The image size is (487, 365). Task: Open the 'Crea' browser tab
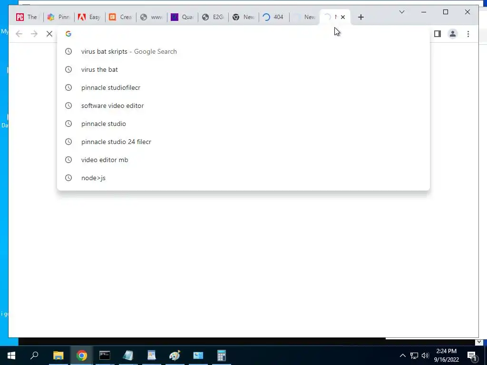coord(120,17)
